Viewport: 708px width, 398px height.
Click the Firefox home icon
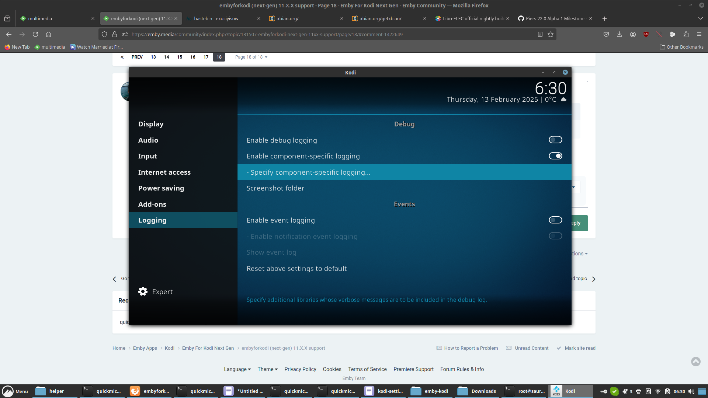click(48, 34)
